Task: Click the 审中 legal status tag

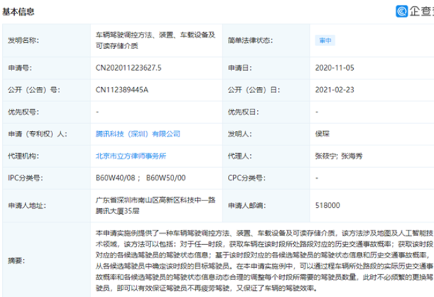Action: (x=325, y=40)
